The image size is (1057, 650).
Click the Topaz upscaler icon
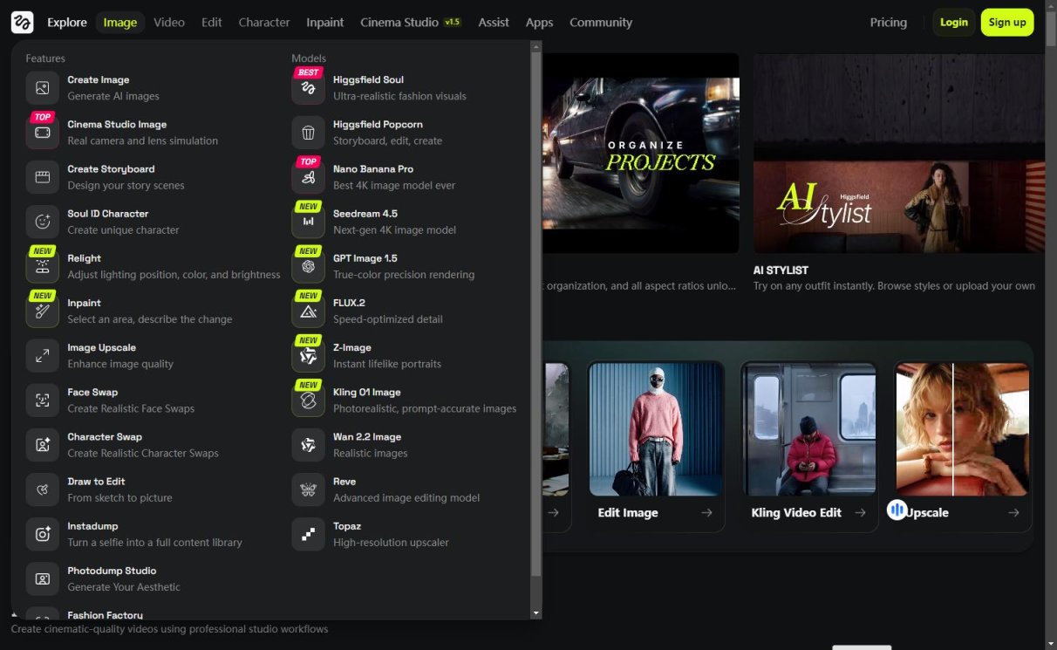308,534
